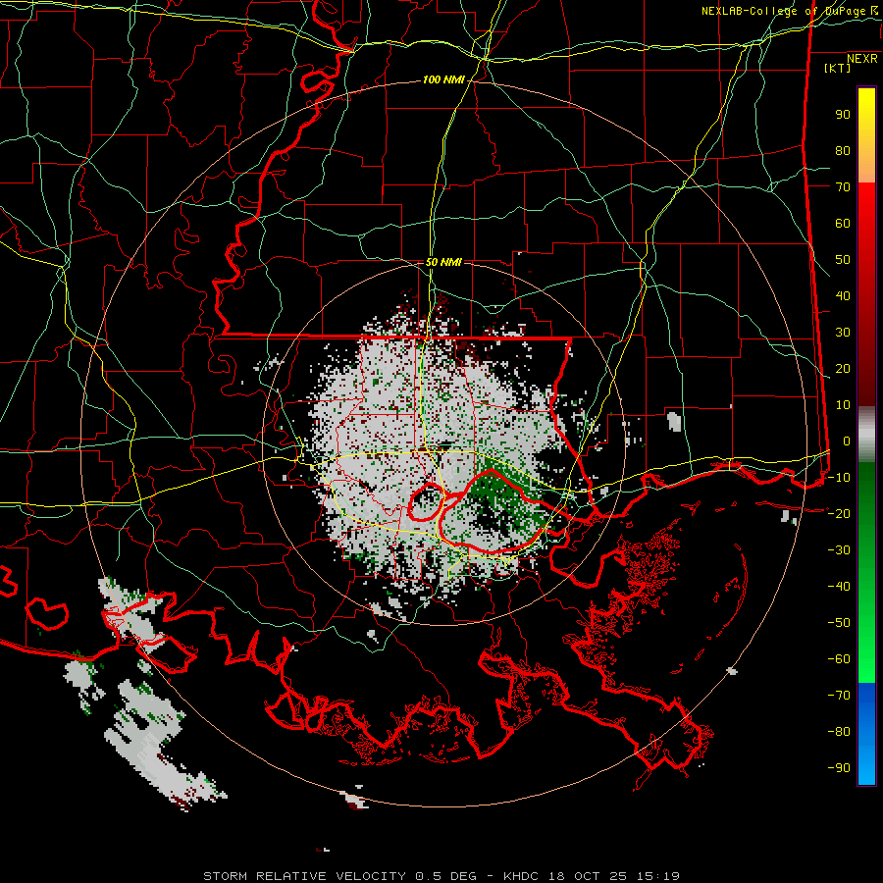This screenshot has height=883, width=883.
Task: Click the Storm Relative Velocity caption text
Action: [441, 876]
